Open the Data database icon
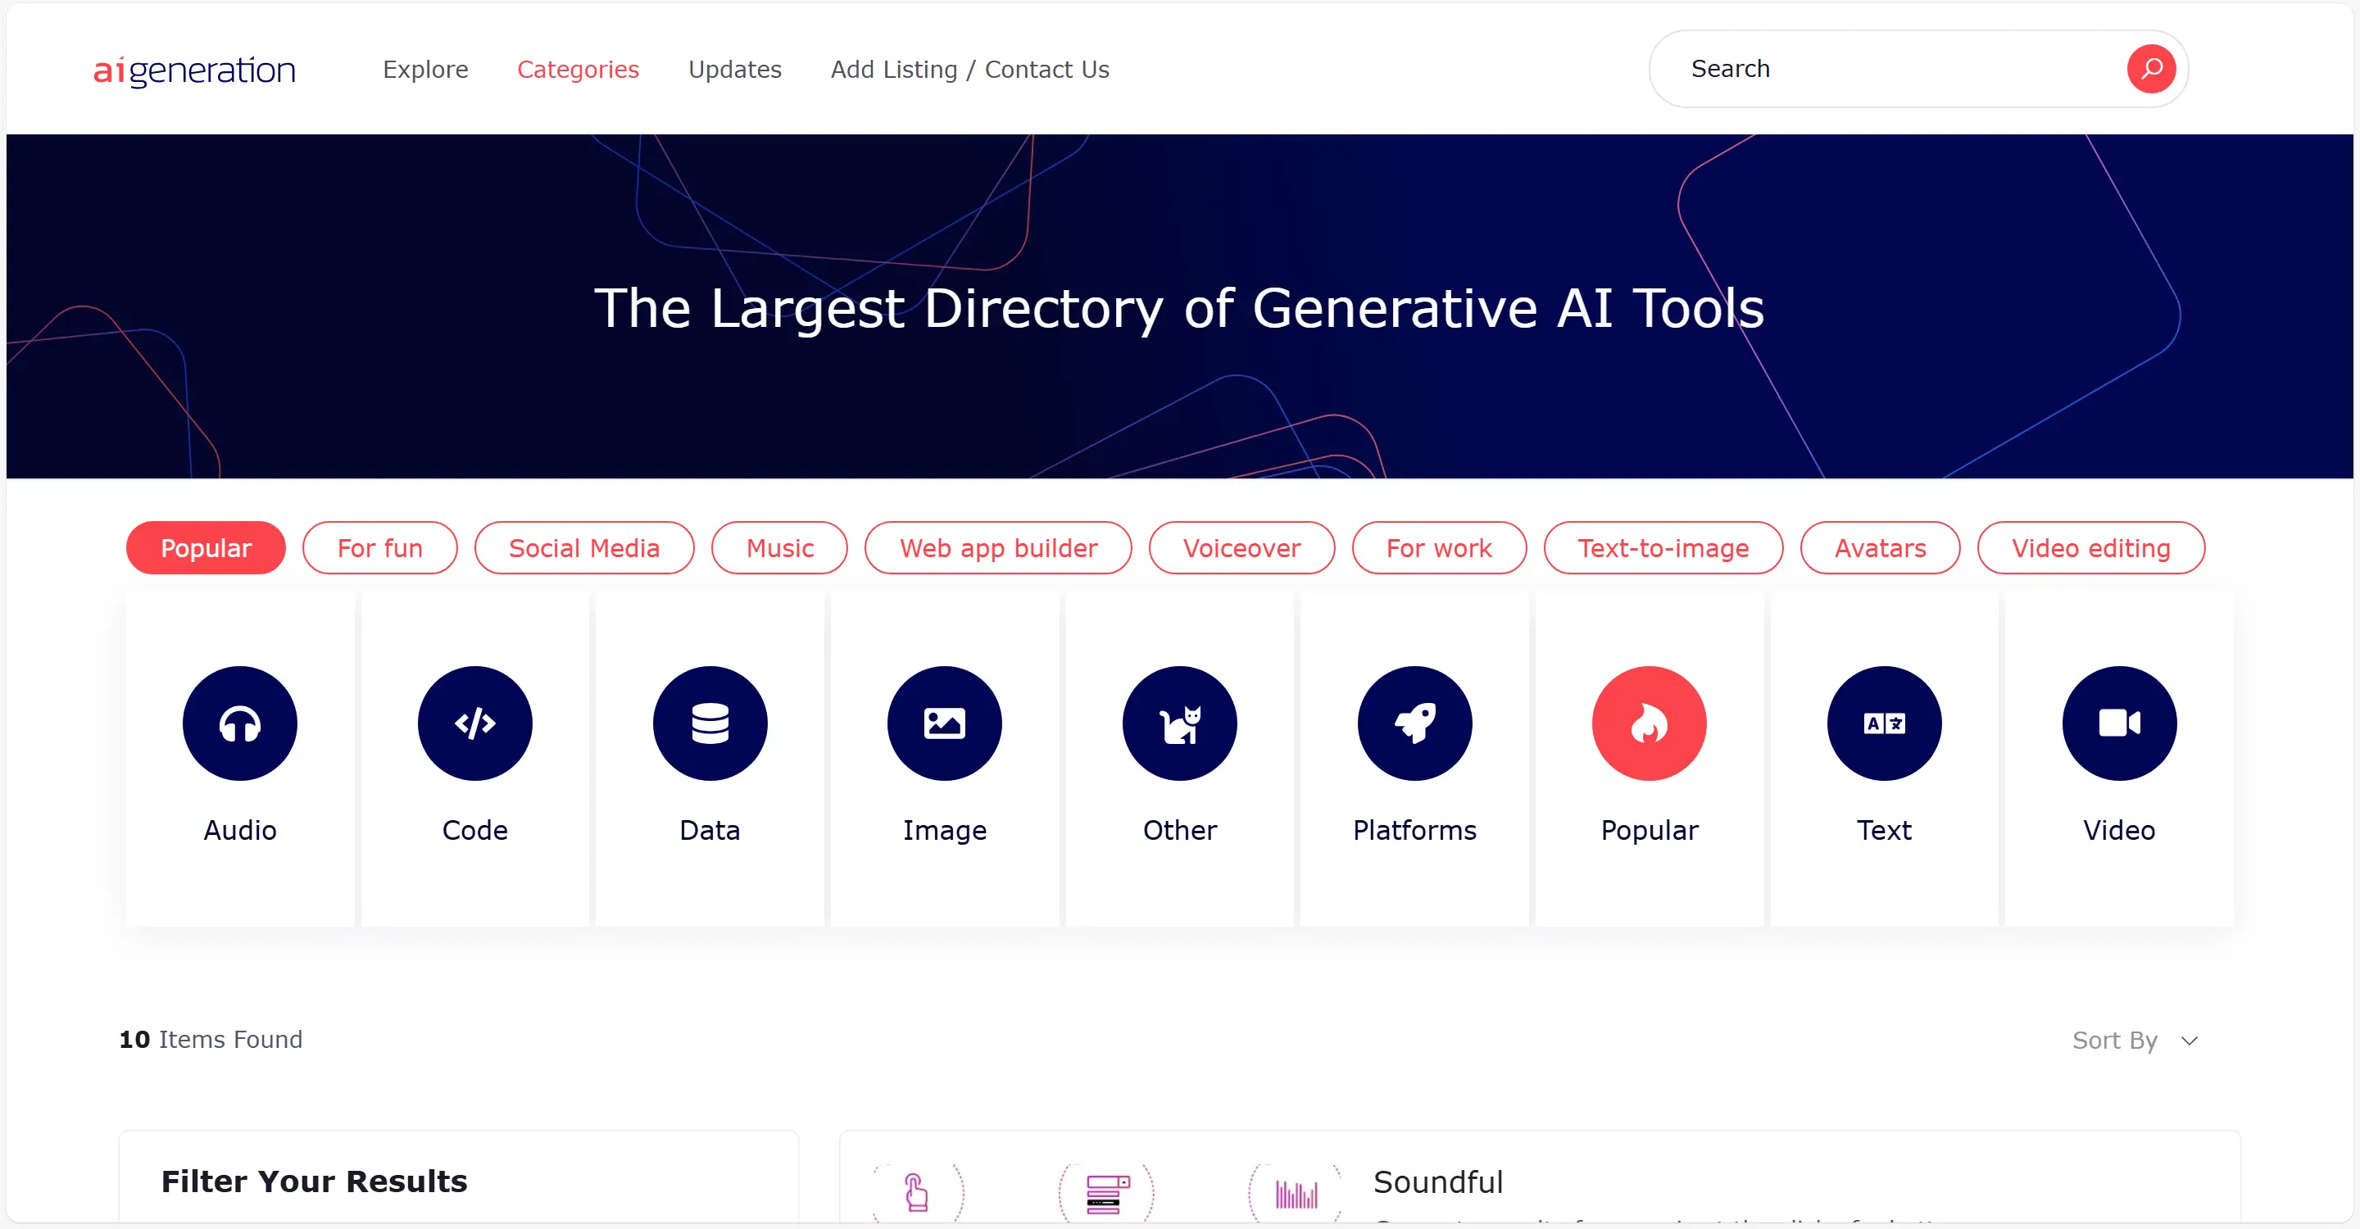 coord(710,723)
